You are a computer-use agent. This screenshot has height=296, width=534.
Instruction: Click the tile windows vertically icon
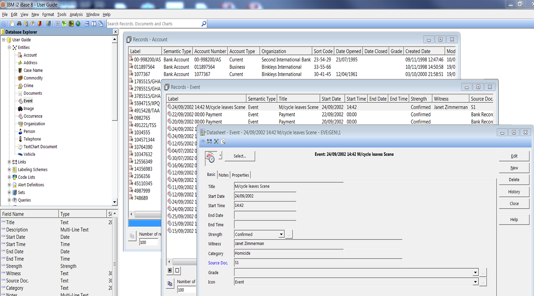[x=94, y=24]
